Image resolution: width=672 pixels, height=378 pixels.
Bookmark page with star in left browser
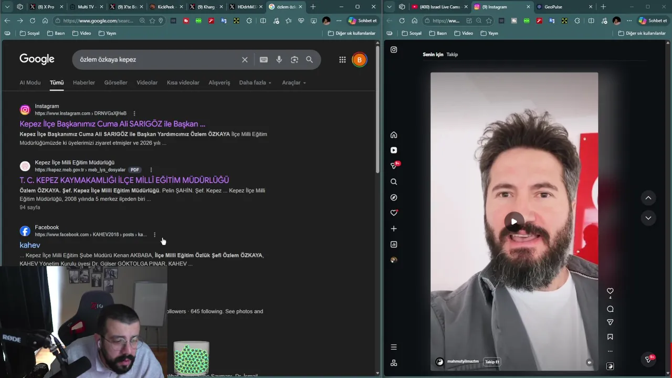tap(152, 20)
